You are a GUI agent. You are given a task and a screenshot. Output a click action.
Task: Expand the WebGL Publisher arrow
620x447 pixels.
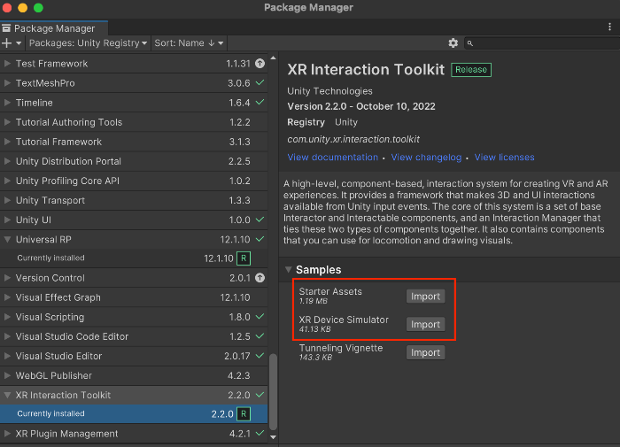point(7,375)
